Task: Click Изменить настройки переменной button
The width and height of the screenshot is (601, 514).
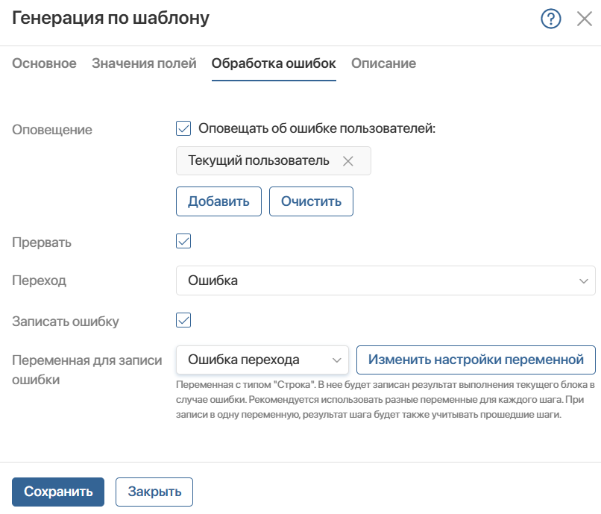Action: click(476, 360)
